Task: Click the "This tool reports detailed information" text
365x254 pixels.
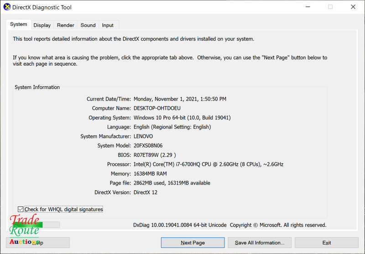Action: [x=134, y=39]
